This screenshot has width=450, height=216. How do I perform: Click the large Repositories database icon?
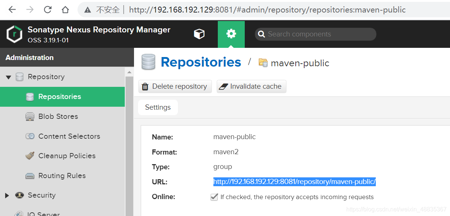[x=148, y=62]
